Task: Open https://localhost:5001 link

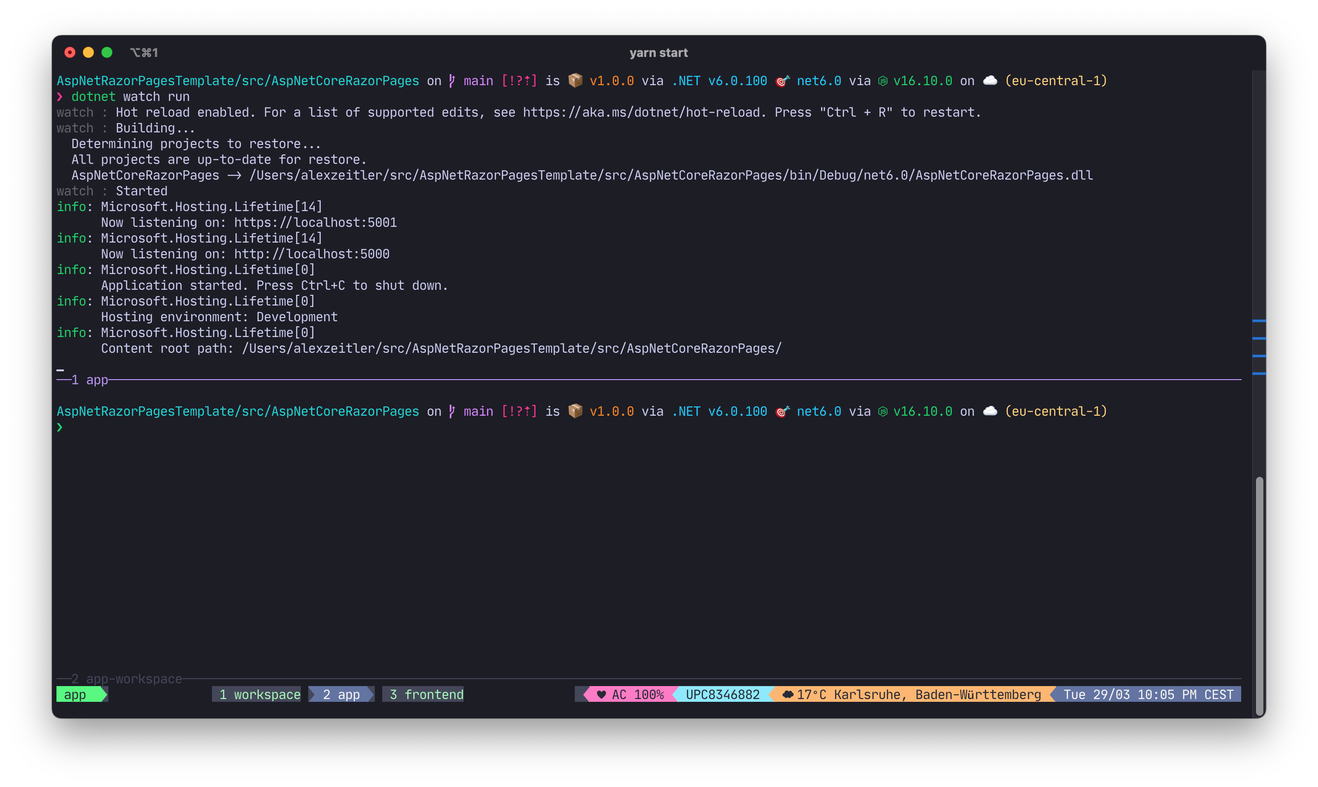Action: 316,223
